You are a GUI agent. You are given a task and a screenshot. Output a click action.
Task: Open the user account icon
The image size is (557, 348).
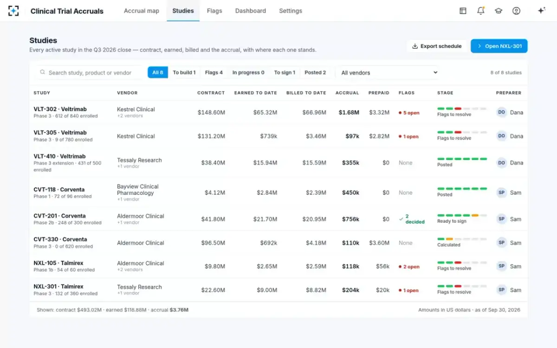click(x=516, y=11)
